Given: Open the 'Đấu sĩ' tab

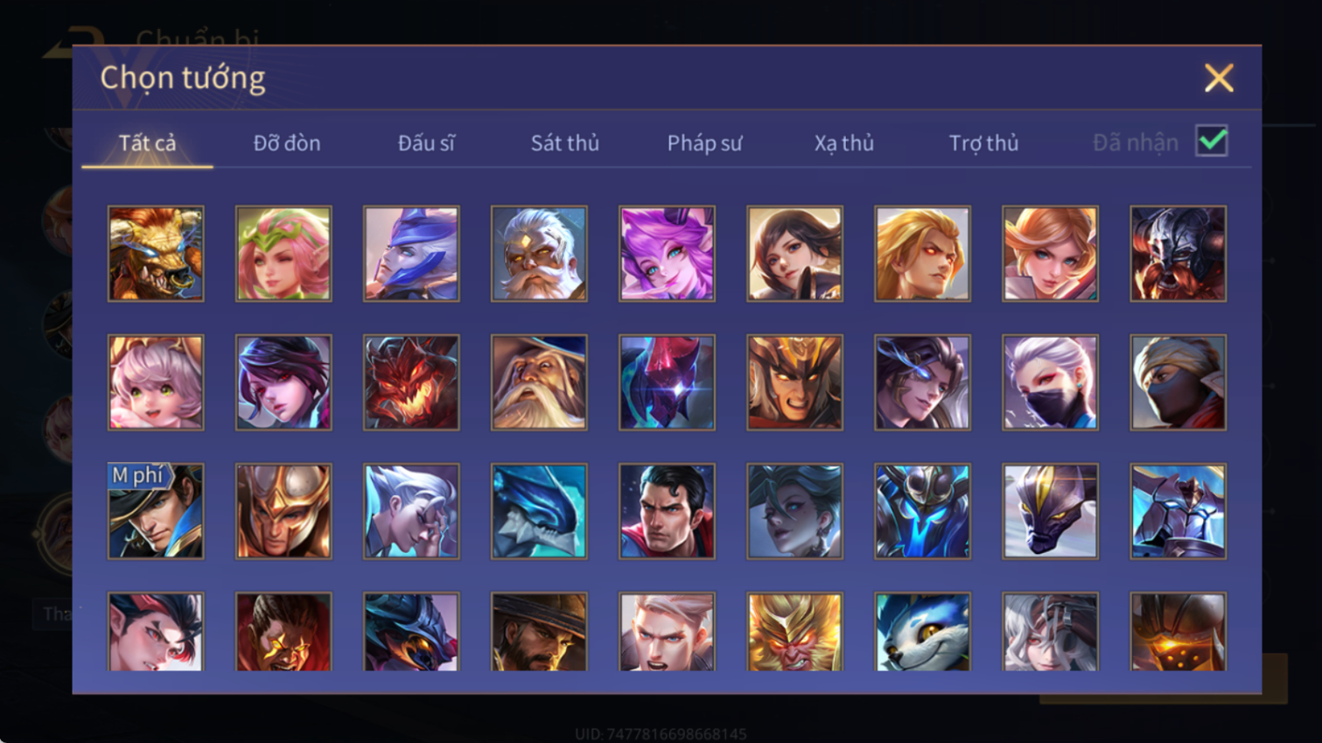Looking at the screenshot, I should point(426,143).
